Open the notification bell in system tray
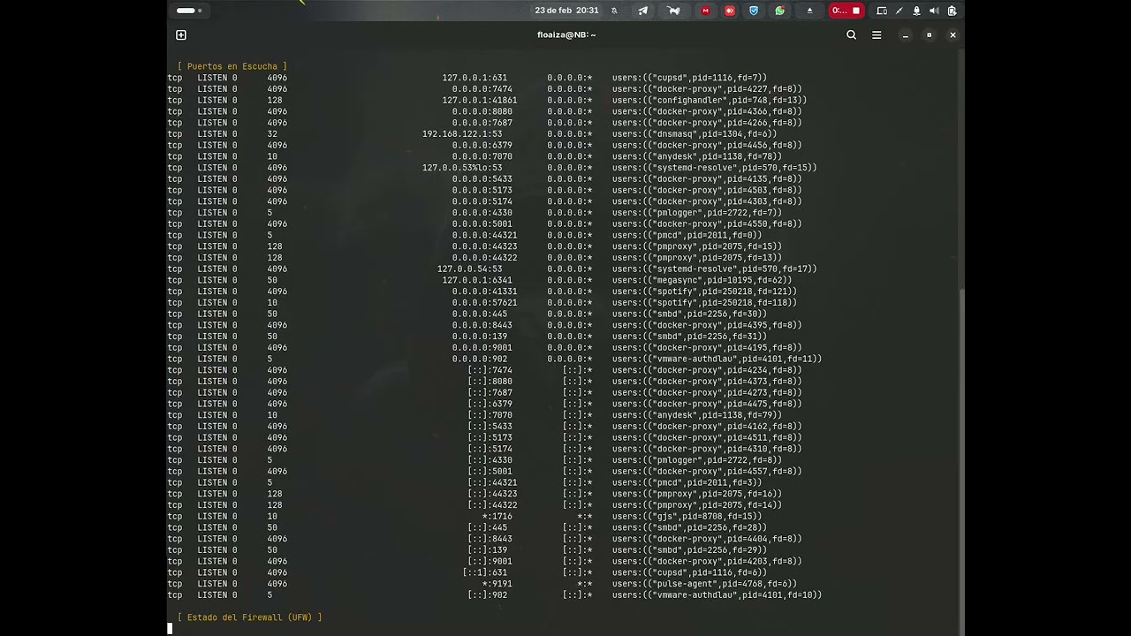This screenshot has width=1131, height=636. (x=916, y=11)
